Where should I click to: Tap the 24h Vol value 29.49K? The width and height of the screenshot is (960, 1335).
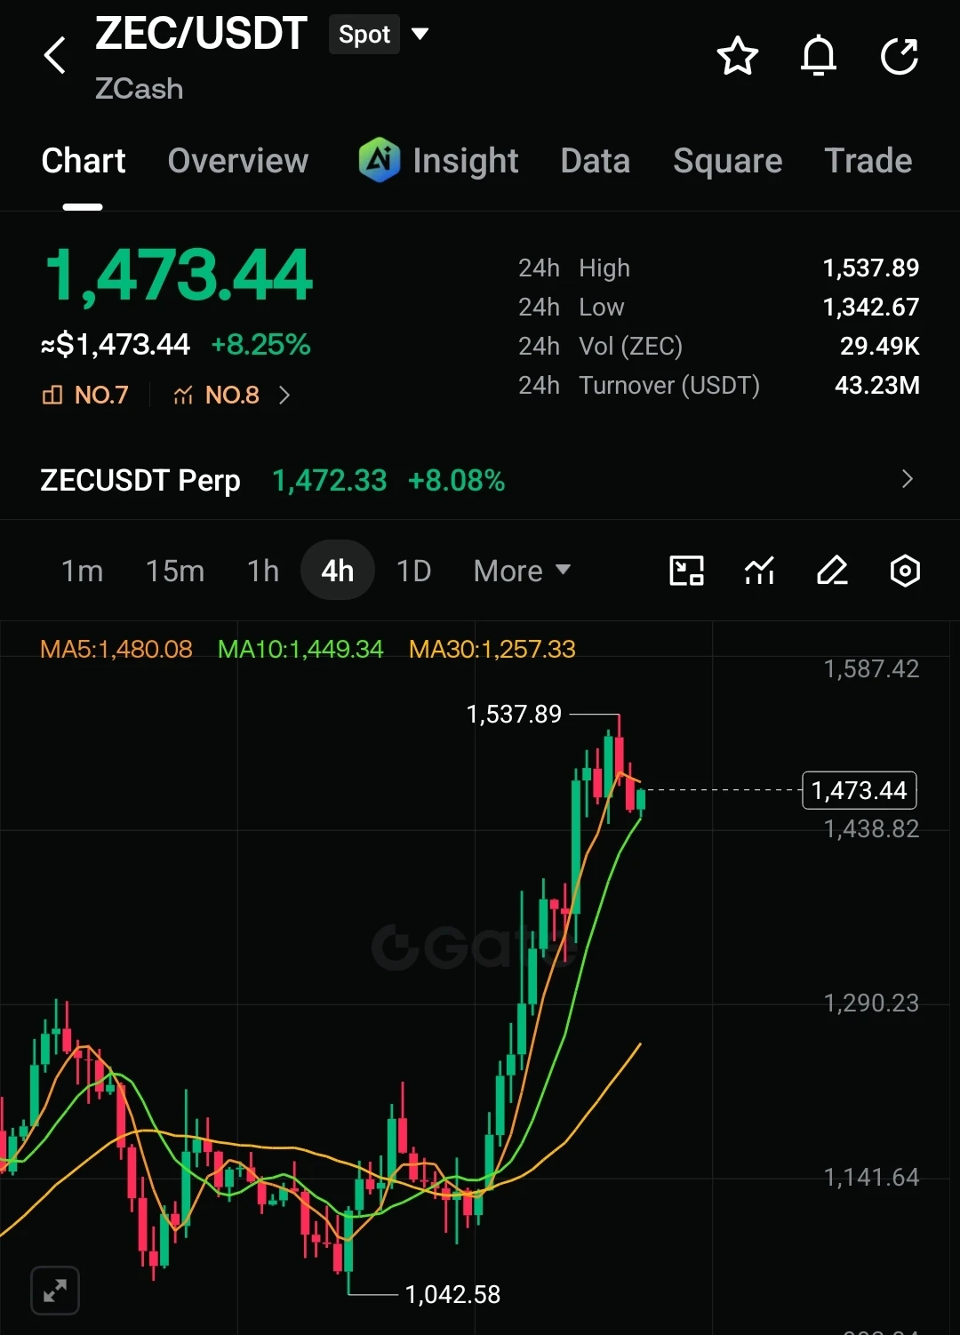[880, 346]
